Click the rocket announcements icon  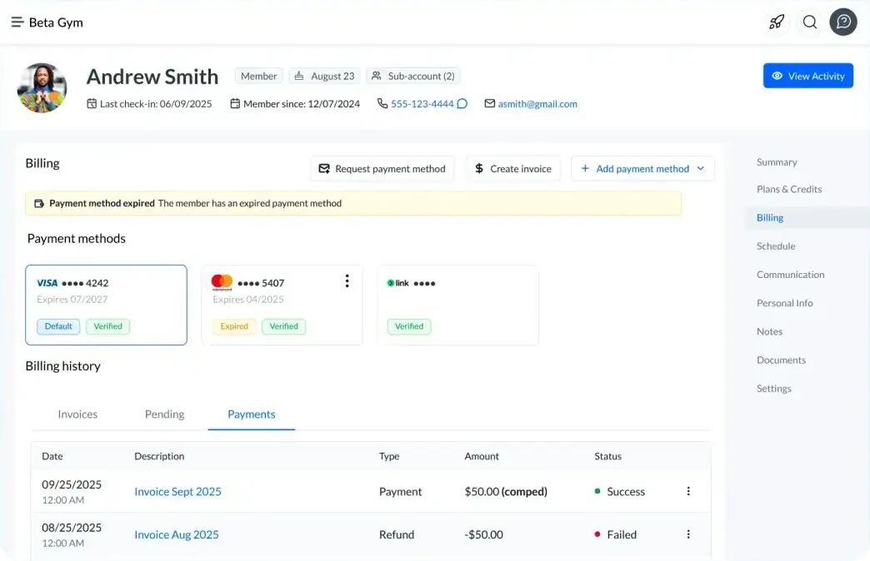pyautogui.click(x=777, y=22)
